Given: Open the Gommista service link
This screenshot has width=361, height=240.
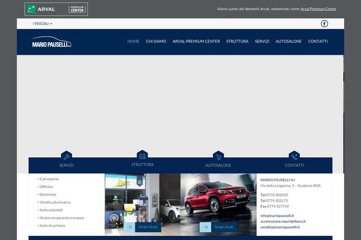Looking at the screenshot, I should (47, 194).
